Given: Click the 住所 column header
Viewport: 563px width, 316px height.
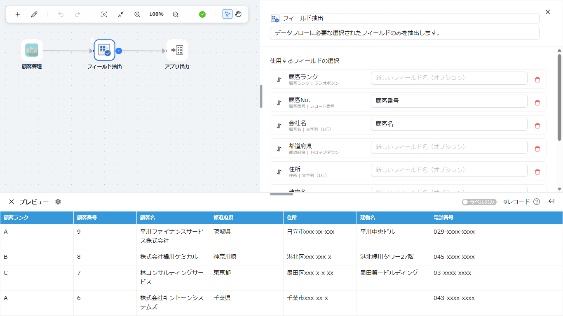Looking at the screenshot, I should pos(320,218).
